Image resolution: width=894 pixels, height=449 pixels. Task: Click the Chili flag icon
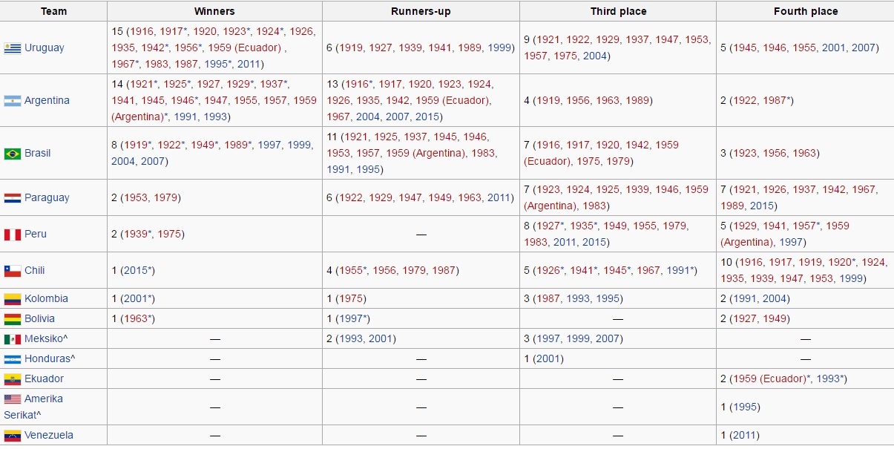[x=12, y=271]
